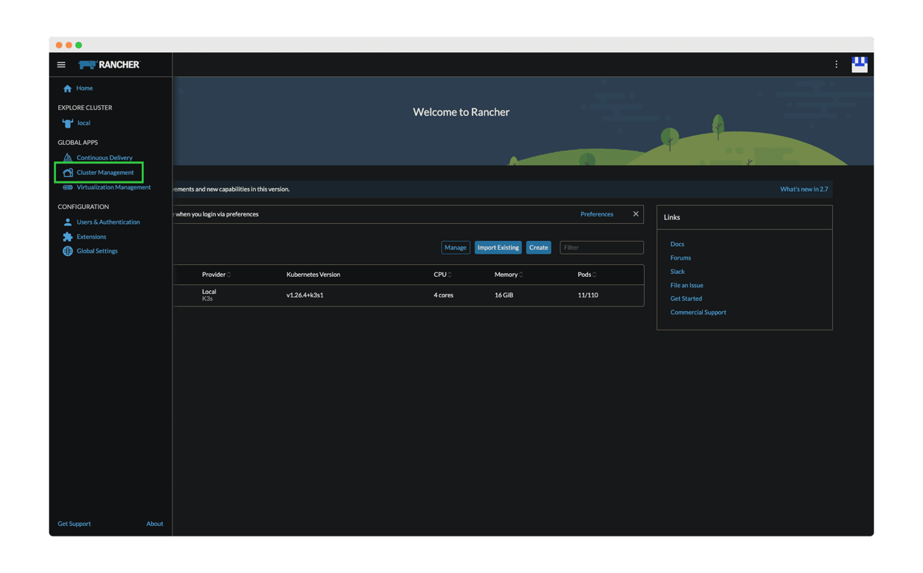Click About in sidebar footer
The image size is (923, 573).
click(x=154, y=524)
